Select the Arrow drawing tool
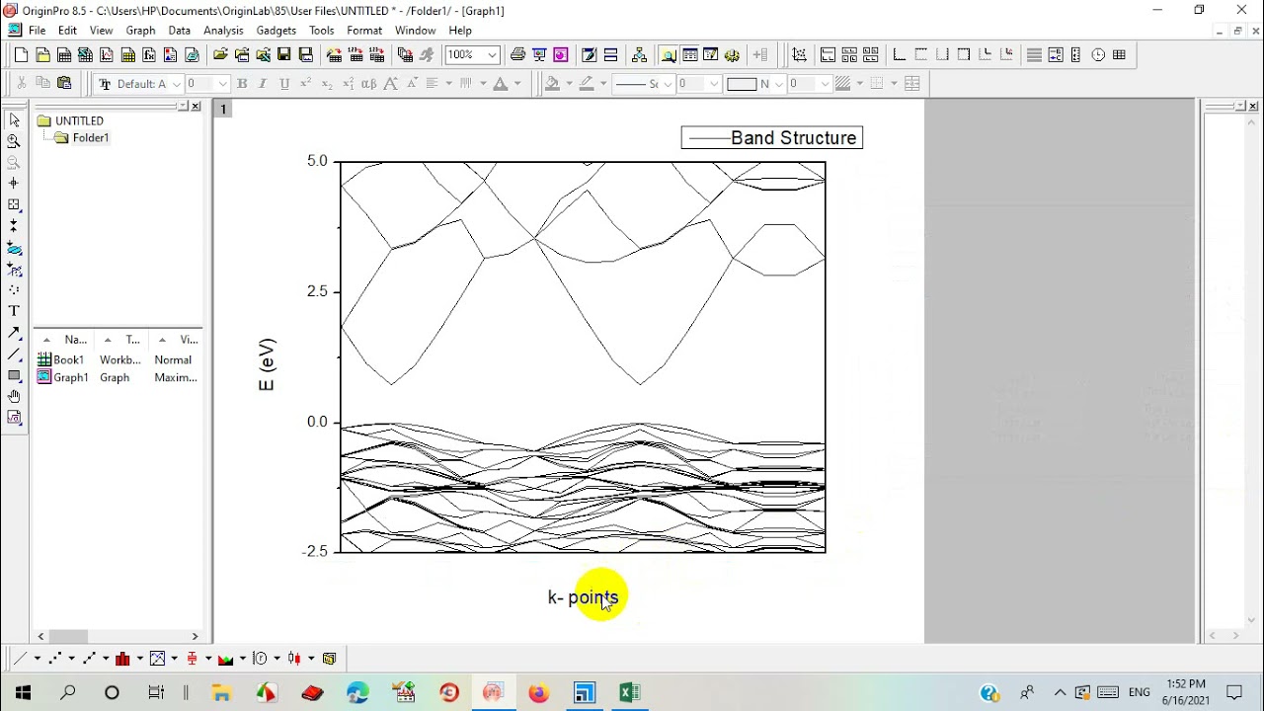1264x711 pixels. (x=14, y=333)
